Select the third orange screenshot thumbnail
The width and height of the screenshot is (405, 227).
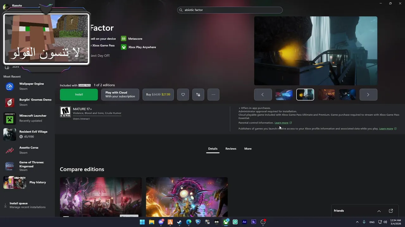click(x=326, y=95)
